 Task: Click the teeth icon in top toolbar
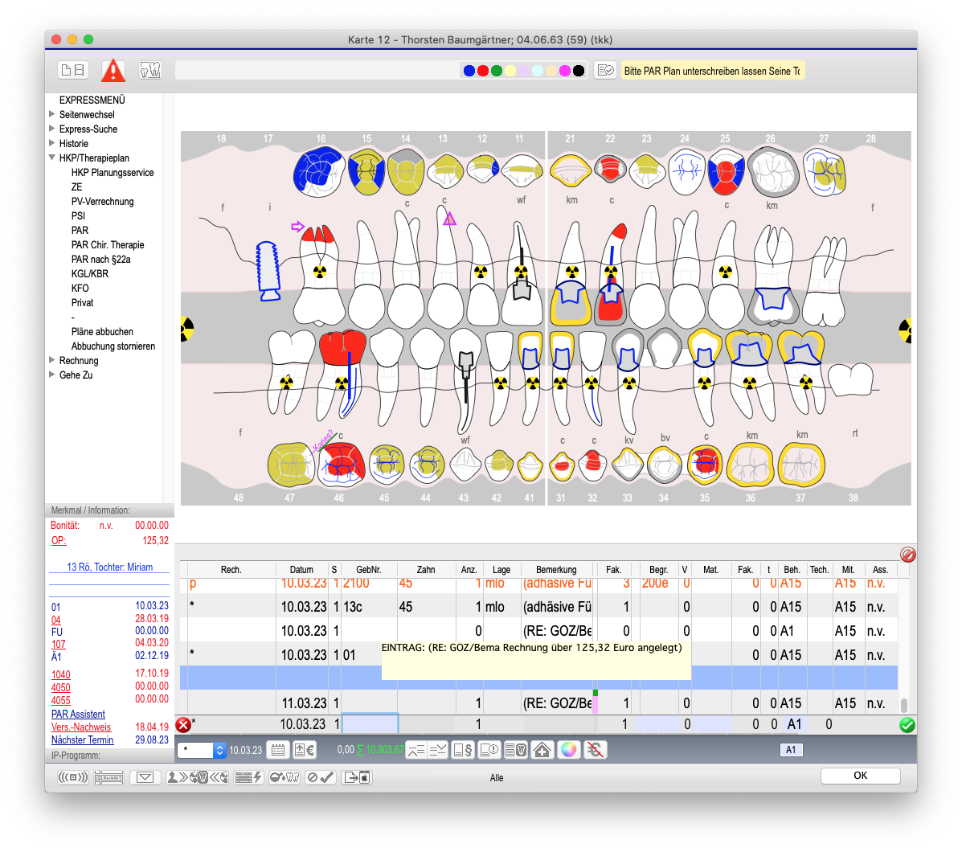tap(150, 71)
